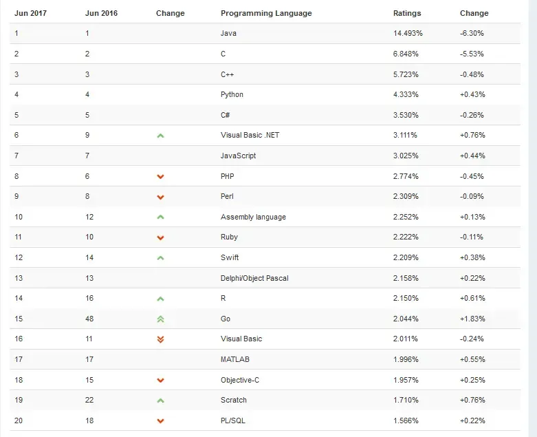Screen dimensions: 537x437
Task: Click the double green up arrow for Go
Action: (x=160, y=319)
